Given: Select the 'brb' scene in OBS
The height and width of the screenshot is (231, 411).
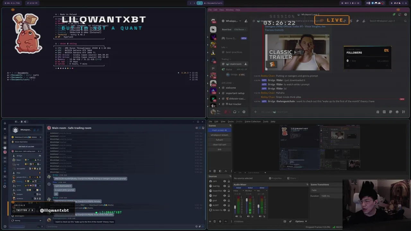Looking at the screenshot, I should click(x=220, y=150).
